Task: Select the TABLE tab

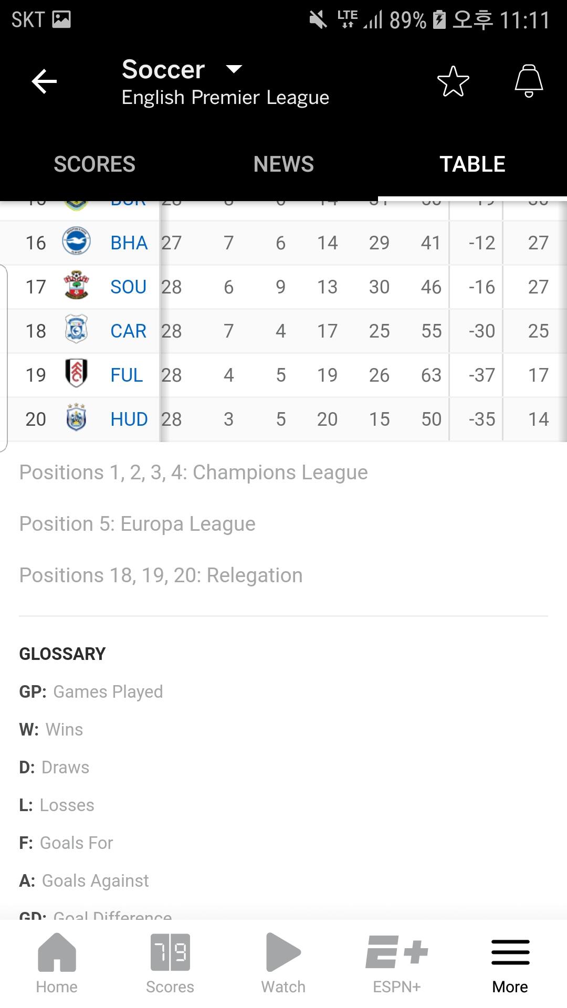Action: 472,164
